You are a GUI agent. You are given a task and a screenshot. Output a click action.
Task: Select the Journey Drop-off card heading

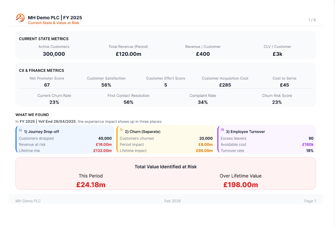tap(41, 132)
